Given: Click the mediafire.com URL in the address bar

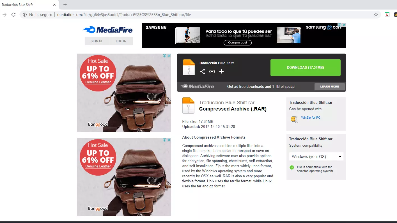Looking at the screenshot, I should 124,15.
